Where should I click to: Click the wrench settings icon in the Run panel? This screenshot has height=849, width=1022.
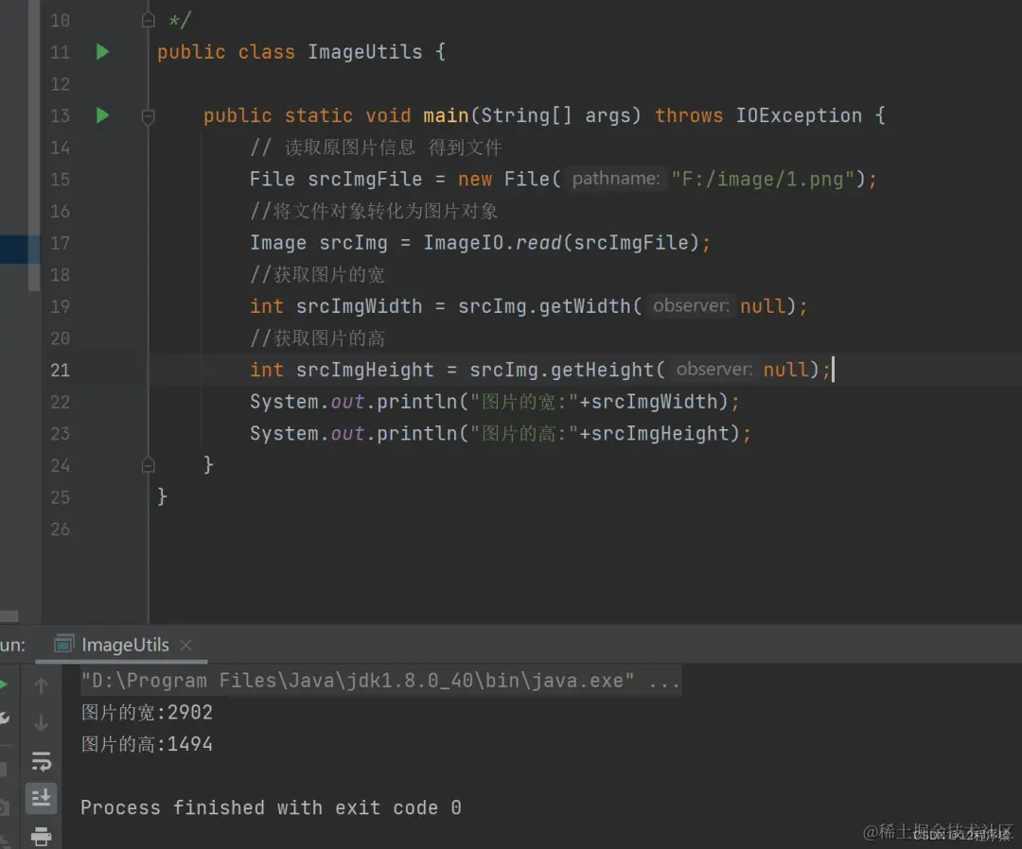point(4,719)
